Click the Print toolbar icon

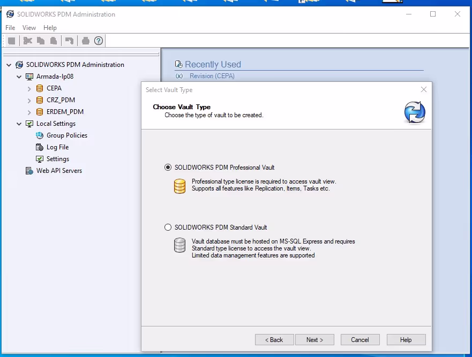[x=86, y=41]
